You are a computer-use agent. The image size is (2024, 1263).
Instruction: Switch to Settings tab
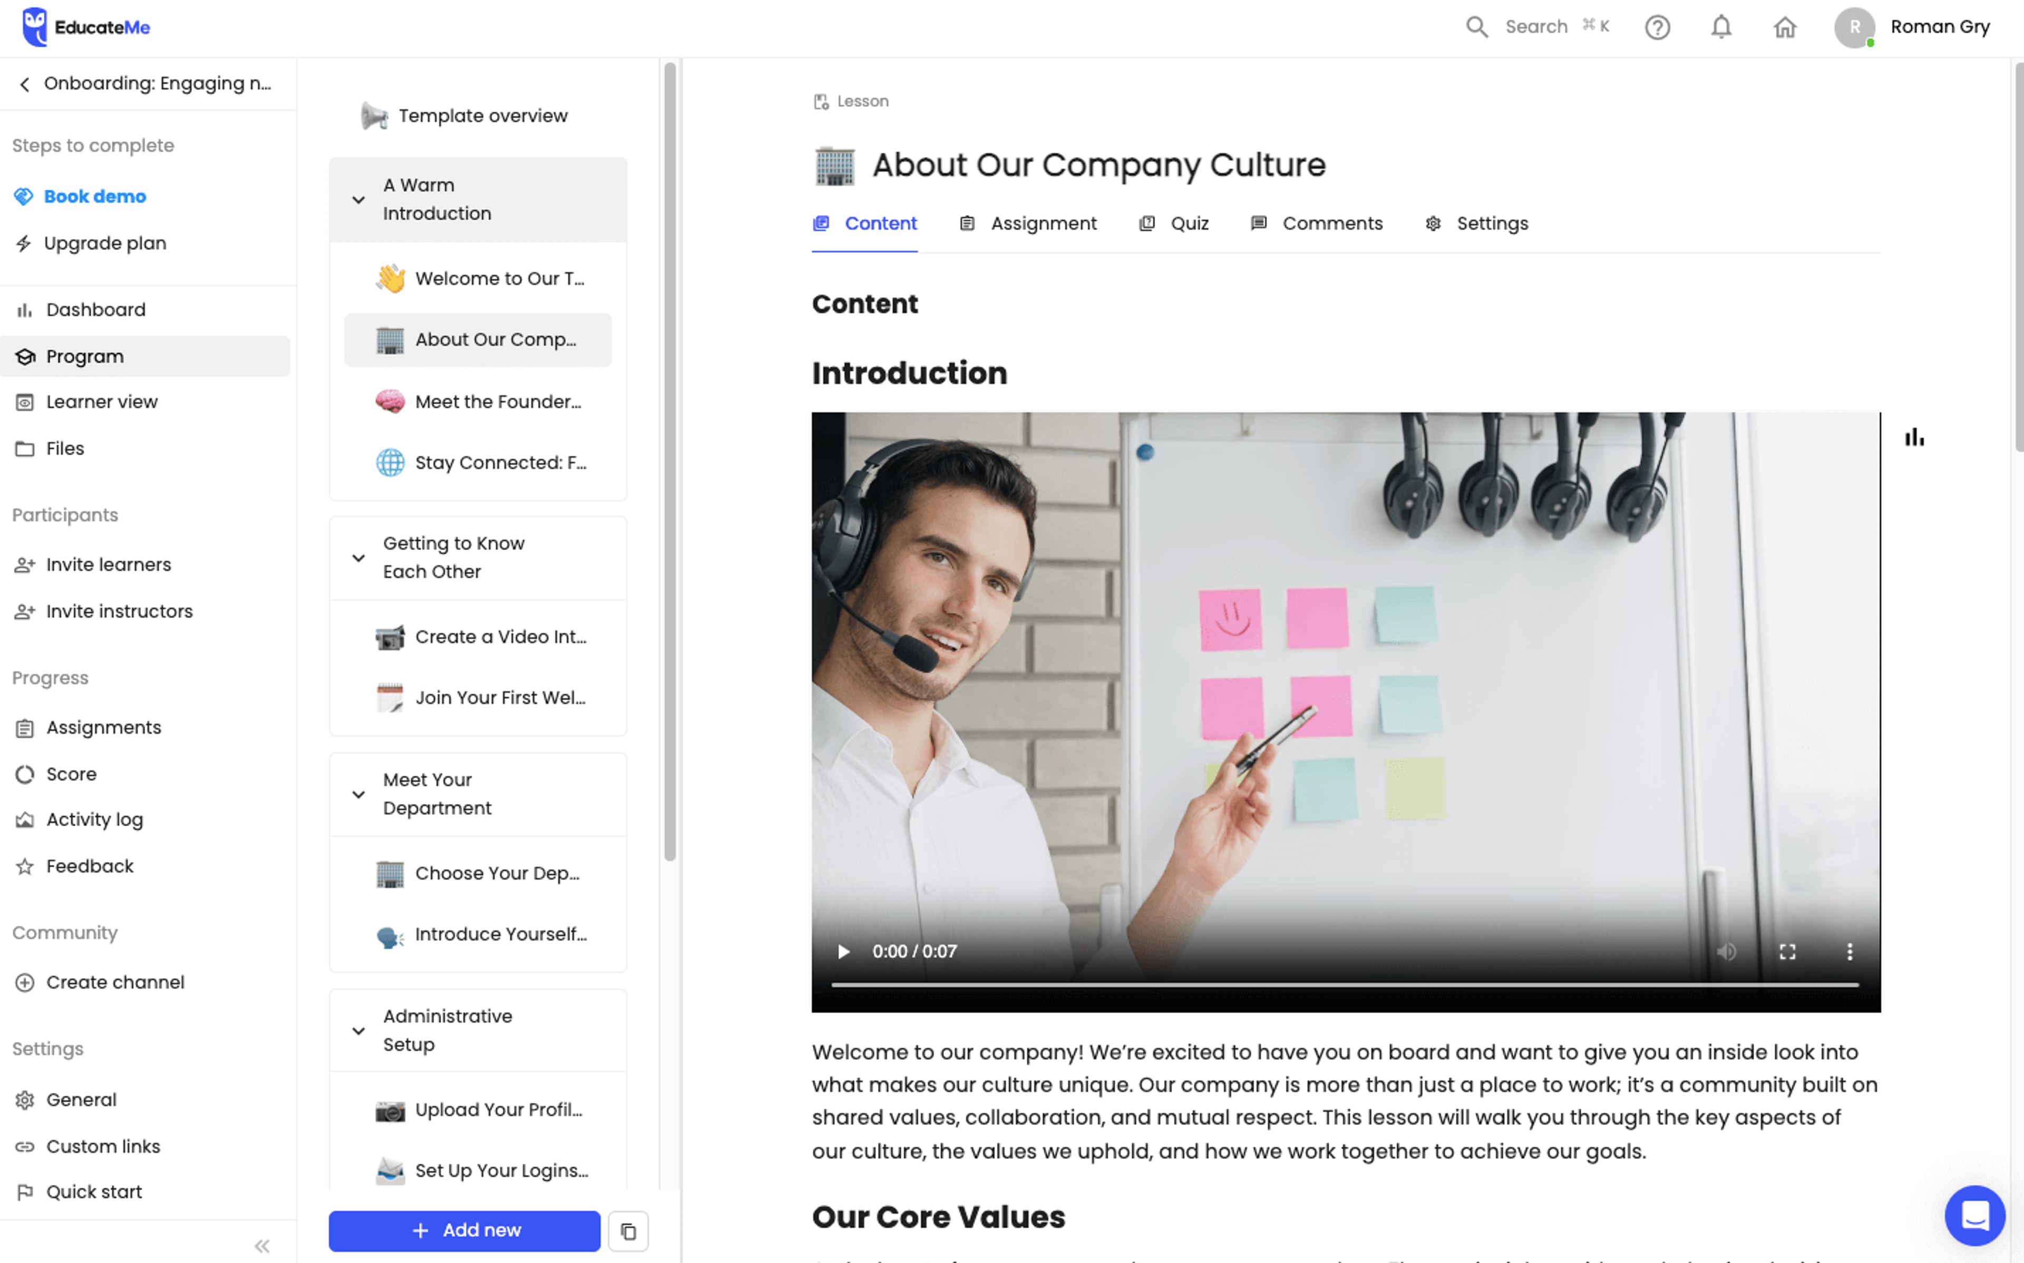click(1476, 224)
